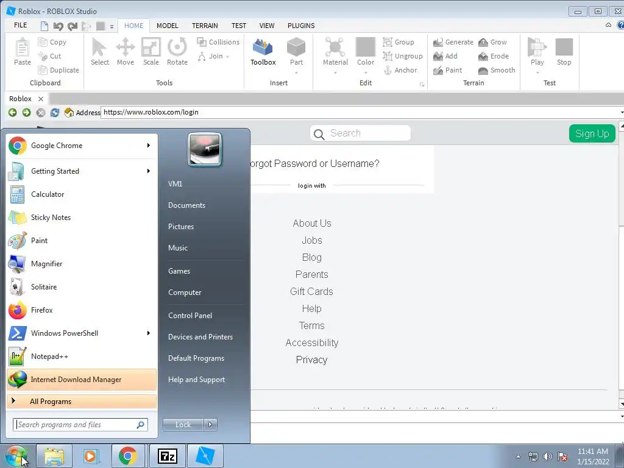The width and height of the screenshot is (624, 468).
Task: Click Copy in Clipboard group
Action: [52, 42]
